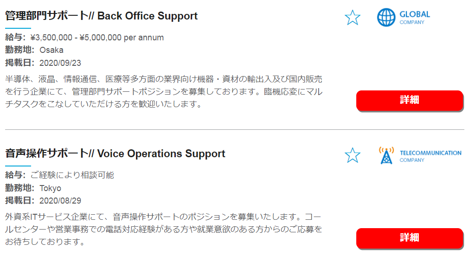Viewport: 469px width, 262px height.
Task: Click the Telecommunication Company tower icon
Action: (386, 155)
